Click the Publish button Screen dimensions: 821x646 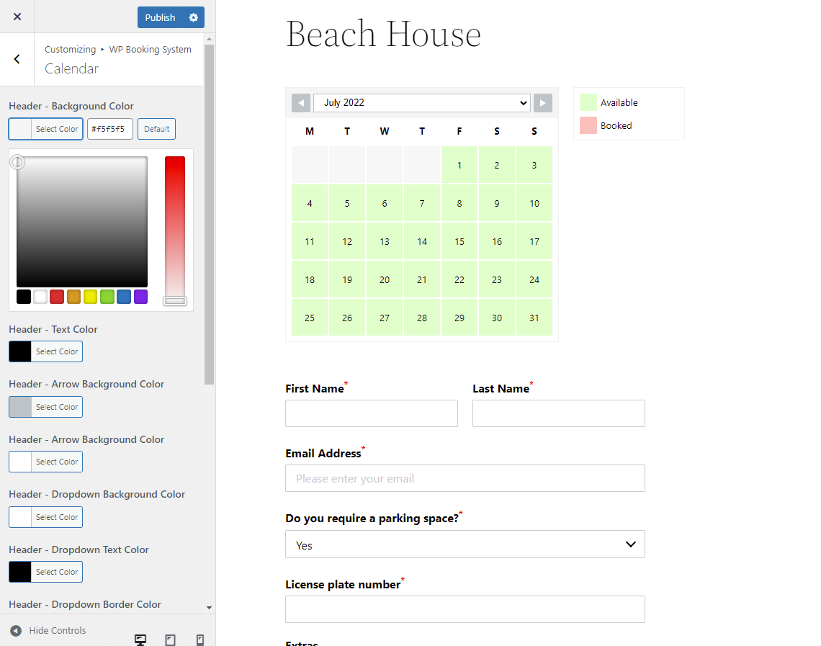160,17
